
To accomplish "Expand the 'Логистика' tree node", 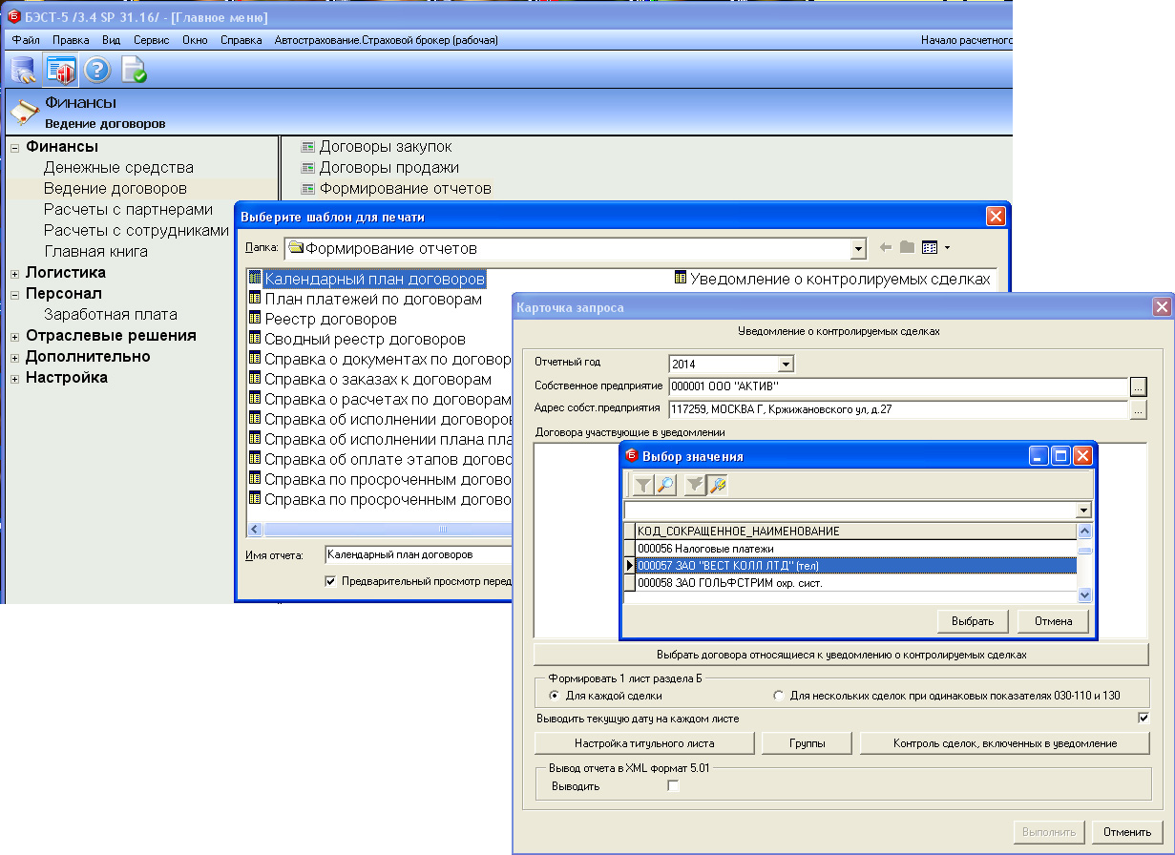I will [15, 273].
